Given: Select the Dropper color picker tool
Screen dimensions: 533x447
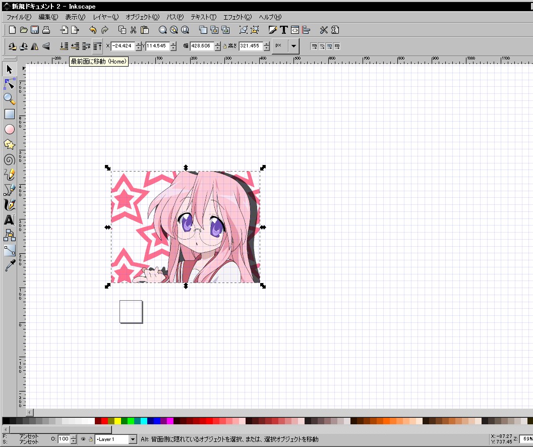Looking at the screenshot, I should tap(9, 265).
